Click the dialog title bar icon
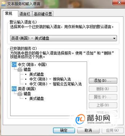The image size is (125, 136). coord(3,4)
